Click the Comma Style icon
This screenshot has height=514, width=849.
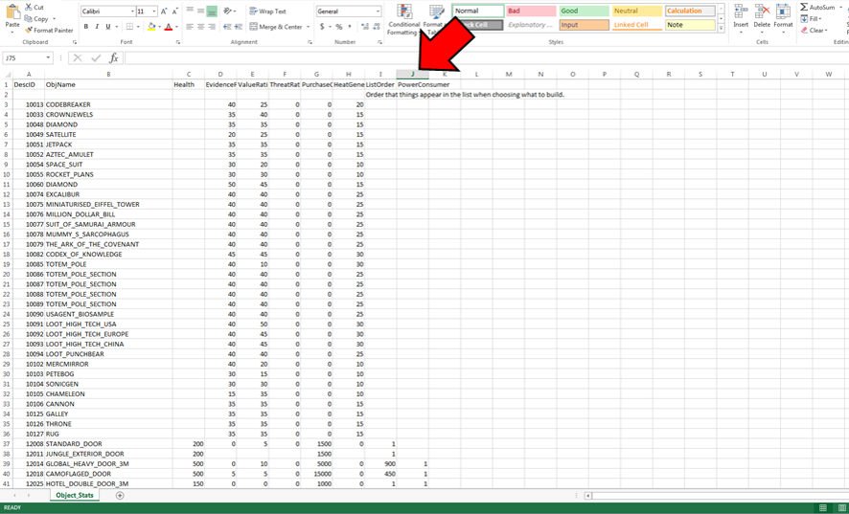click(350, 27)
